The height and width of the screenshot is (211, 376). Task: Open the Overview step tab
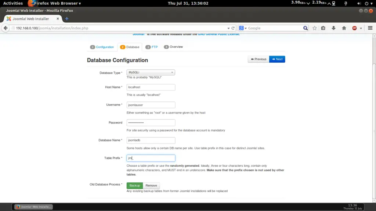point(173,47)
